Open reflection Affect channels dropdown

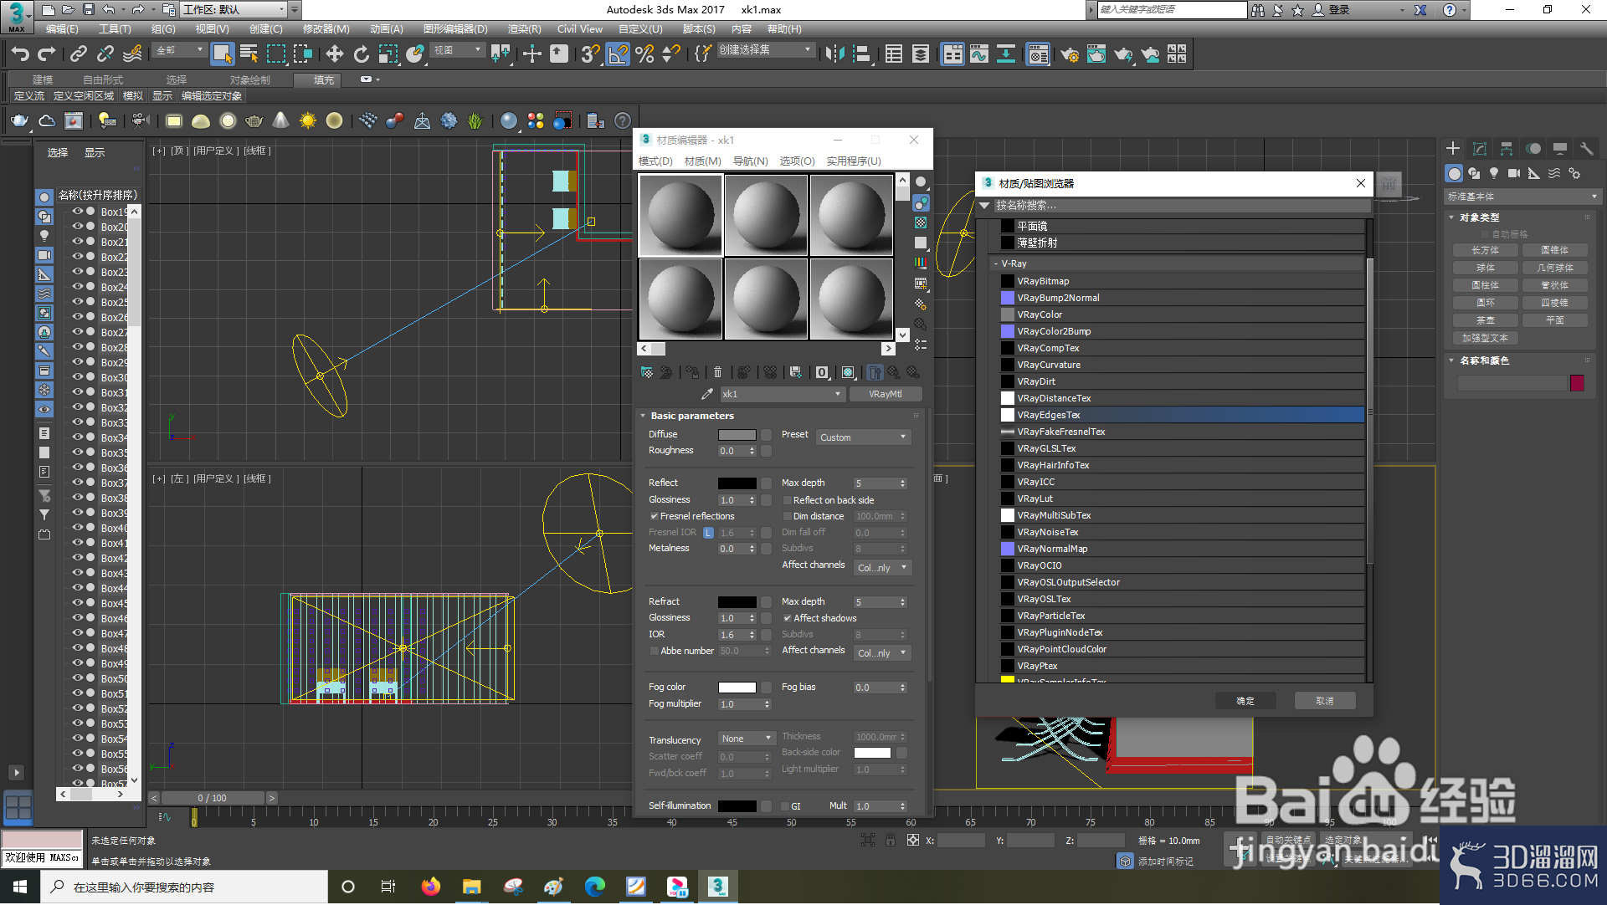[x=881, y=568]
